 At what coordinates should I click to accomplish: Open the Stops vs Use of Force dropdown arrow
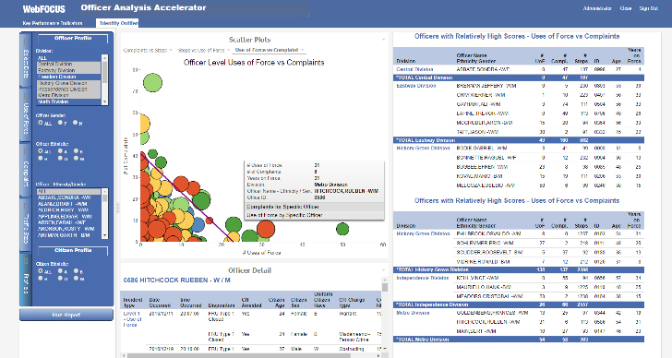[228, 50]
